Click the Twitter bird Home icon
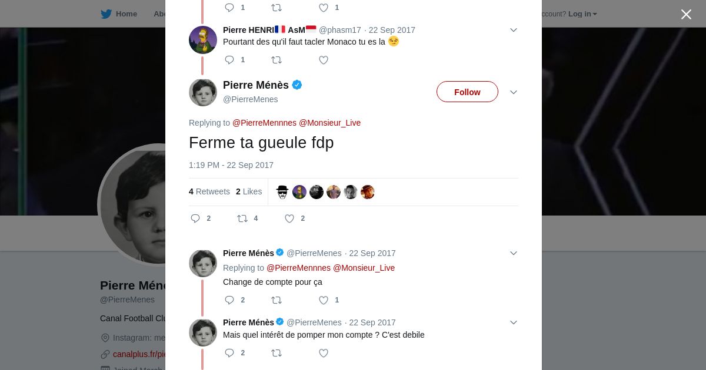 pyautogui.click(x=106, y=14)
